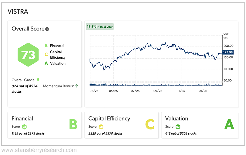This screenshot has height=155, width=246.
Task: Click the highlighted 173.98 price marker
Action: click(228, 52)
